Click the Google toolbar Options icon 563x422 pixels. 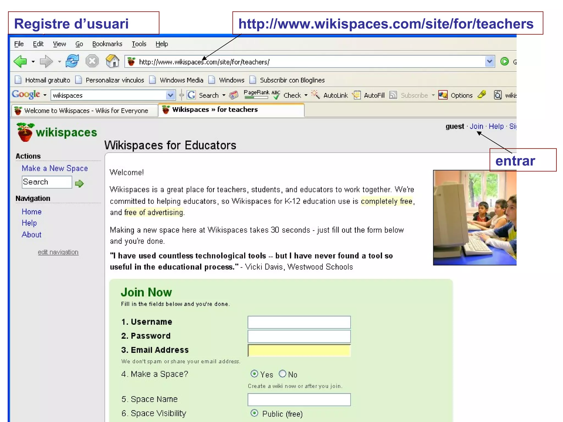tap(443, 95)
